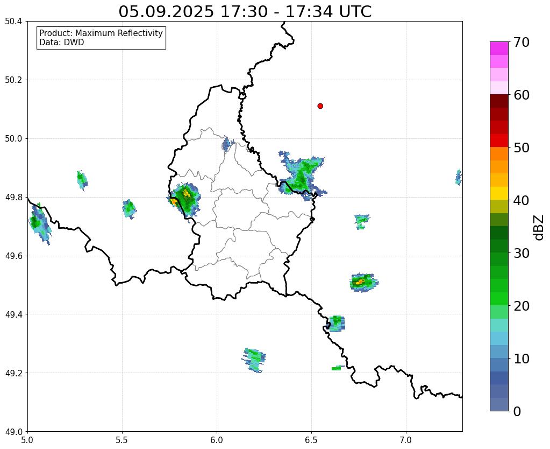Click the 20 tick label on colorbar

coord(521,306)
